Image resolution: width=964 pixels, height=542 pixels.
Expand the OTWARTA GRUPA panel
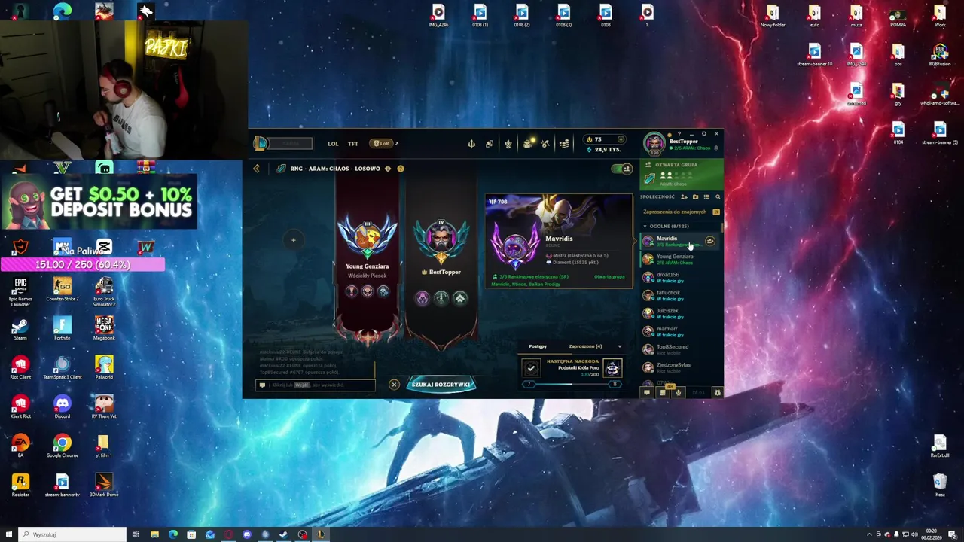pos(682,174)
